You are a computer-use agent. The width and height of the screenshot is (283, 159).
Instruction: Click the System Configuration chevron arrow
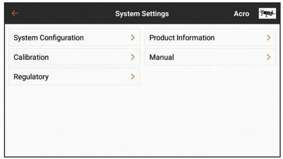(133, 38)
